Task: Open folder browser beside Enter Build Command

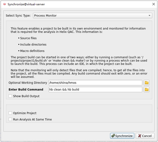Action: click(x=146, y=89)
